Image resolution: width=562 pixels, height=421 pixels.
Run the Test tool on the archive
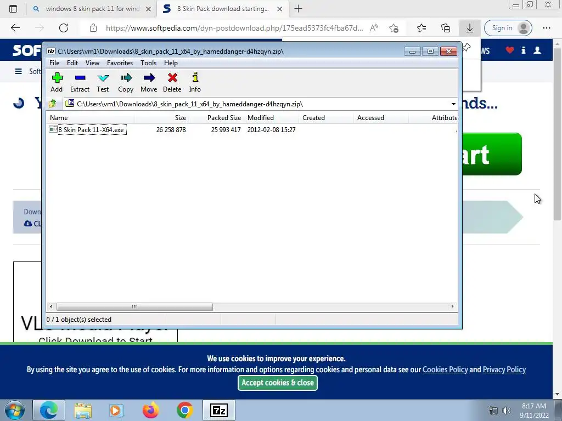pyautogui.click(x=103, y=82)
